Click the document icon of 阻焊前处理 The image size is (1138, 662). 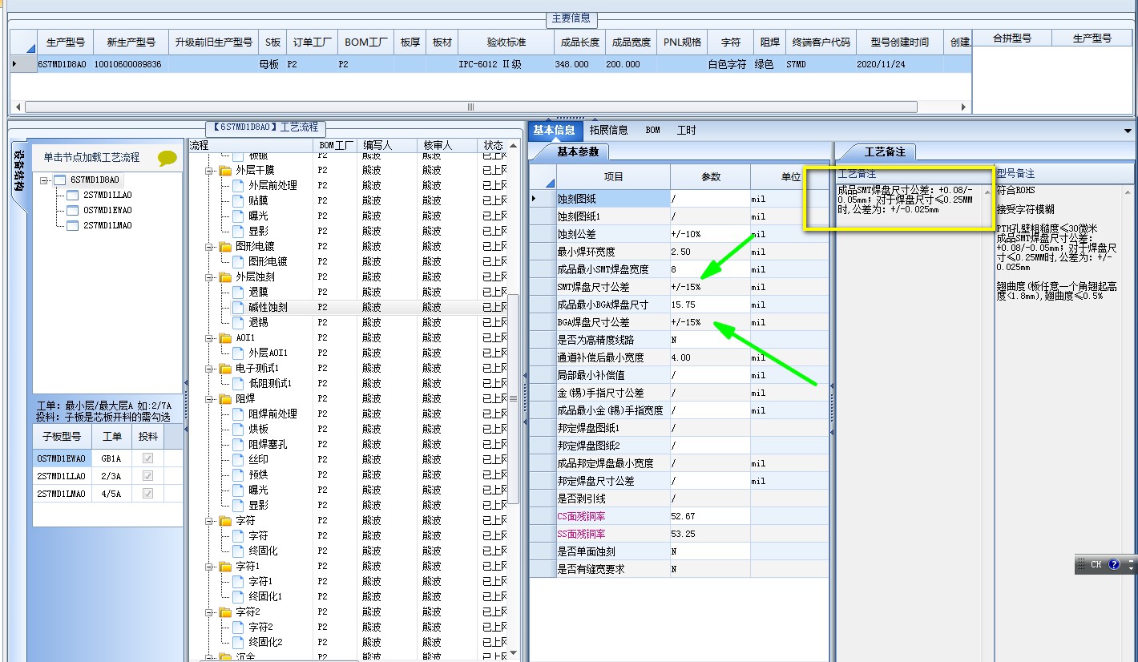[x=238, y=414]
